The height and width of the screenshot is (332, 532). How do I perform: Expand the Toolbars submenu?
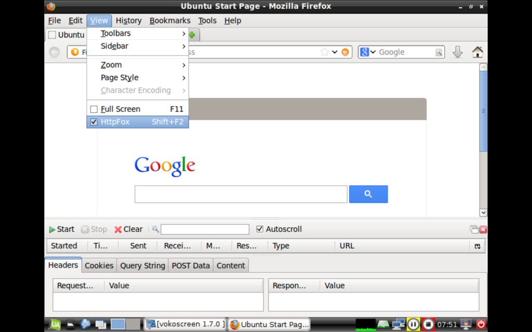click(138, 33)
